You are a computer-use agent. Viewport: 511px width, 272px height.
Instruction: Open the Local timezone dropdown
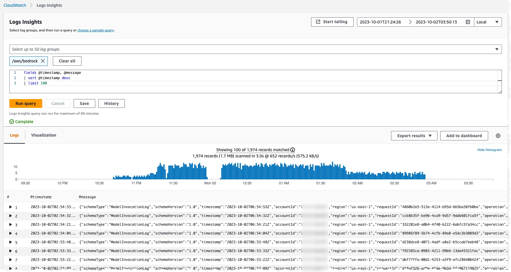point(488,22)
